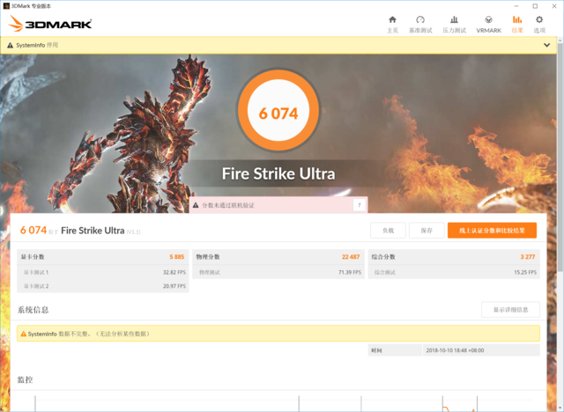Click the Fire Strike Ultra title banner
The image size is (564, 412).
[x=278, y=173]
